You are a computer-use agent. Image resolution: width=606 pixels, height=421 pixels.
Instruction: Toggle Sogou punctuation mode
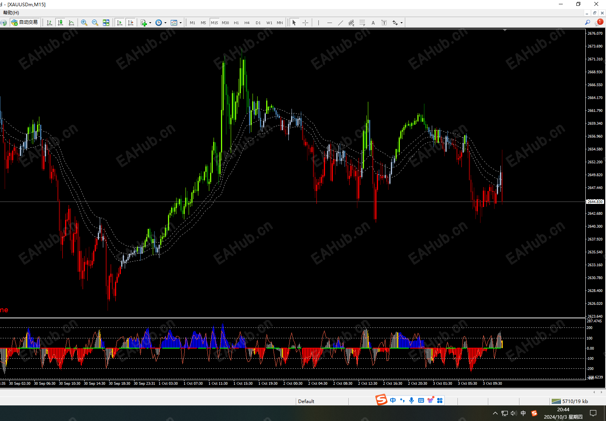pos(402,400)
